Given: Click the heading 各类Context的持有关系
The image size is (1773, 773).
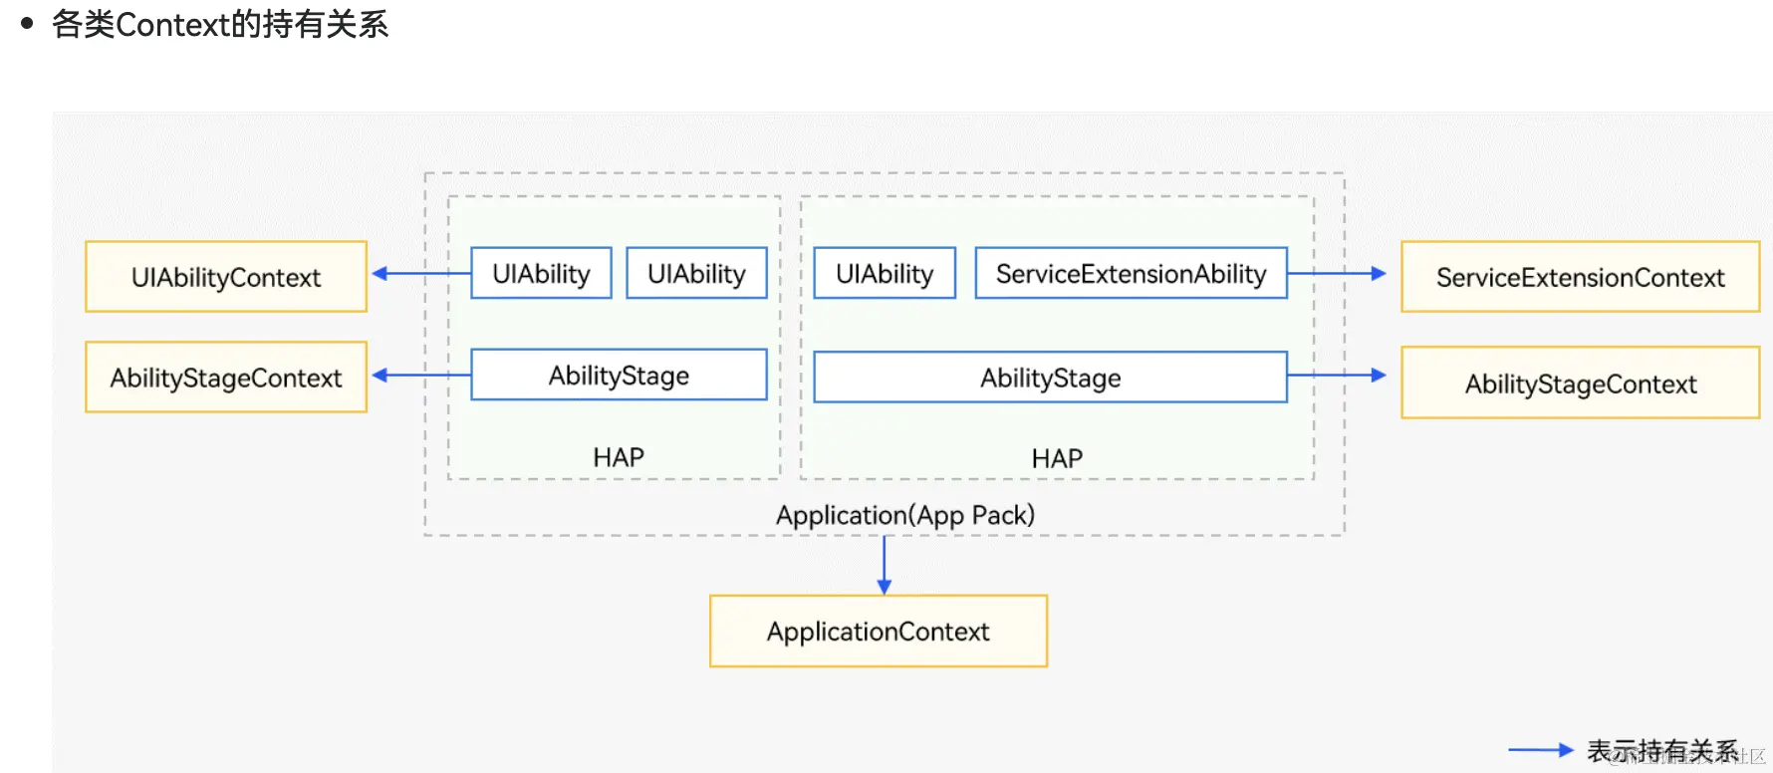Looking at the screenshot, I should [220, 24].
